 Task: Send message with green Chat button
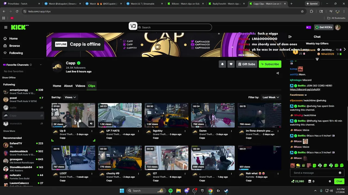point(339,181)
